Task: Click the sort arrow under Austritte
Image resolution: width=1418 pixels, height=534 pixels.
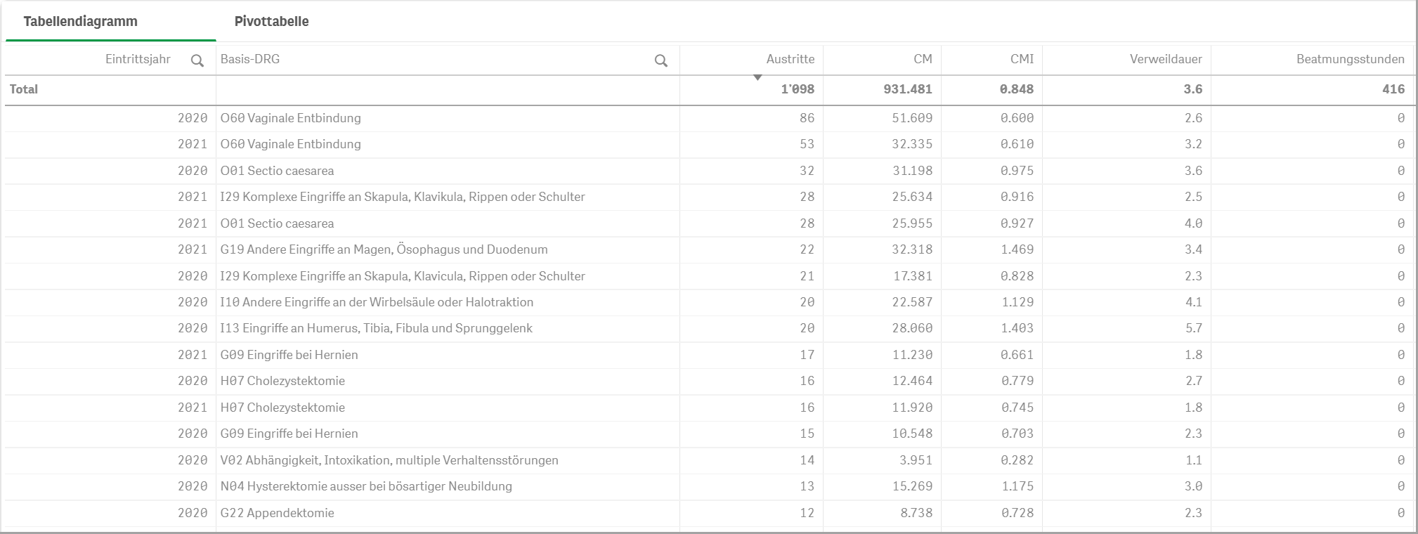Action: click(757, 77)
